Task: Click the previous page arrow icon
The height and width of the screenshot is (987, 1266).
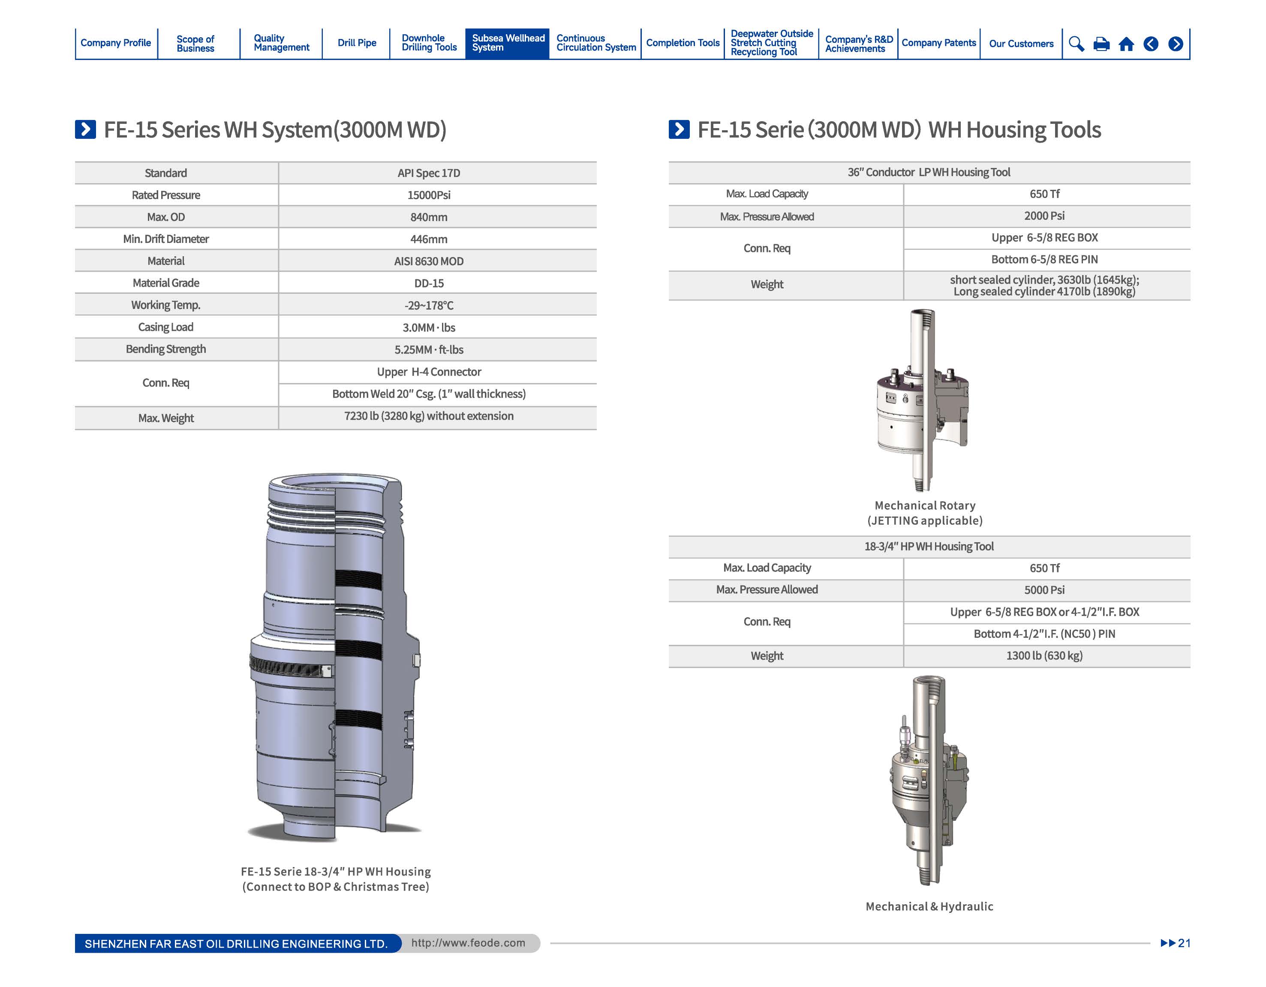Action: pyautogui.click(x=1151, y=44)
